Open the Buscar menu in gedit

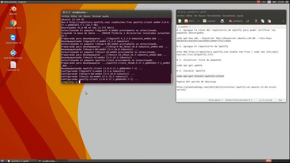tap(202, 16)
